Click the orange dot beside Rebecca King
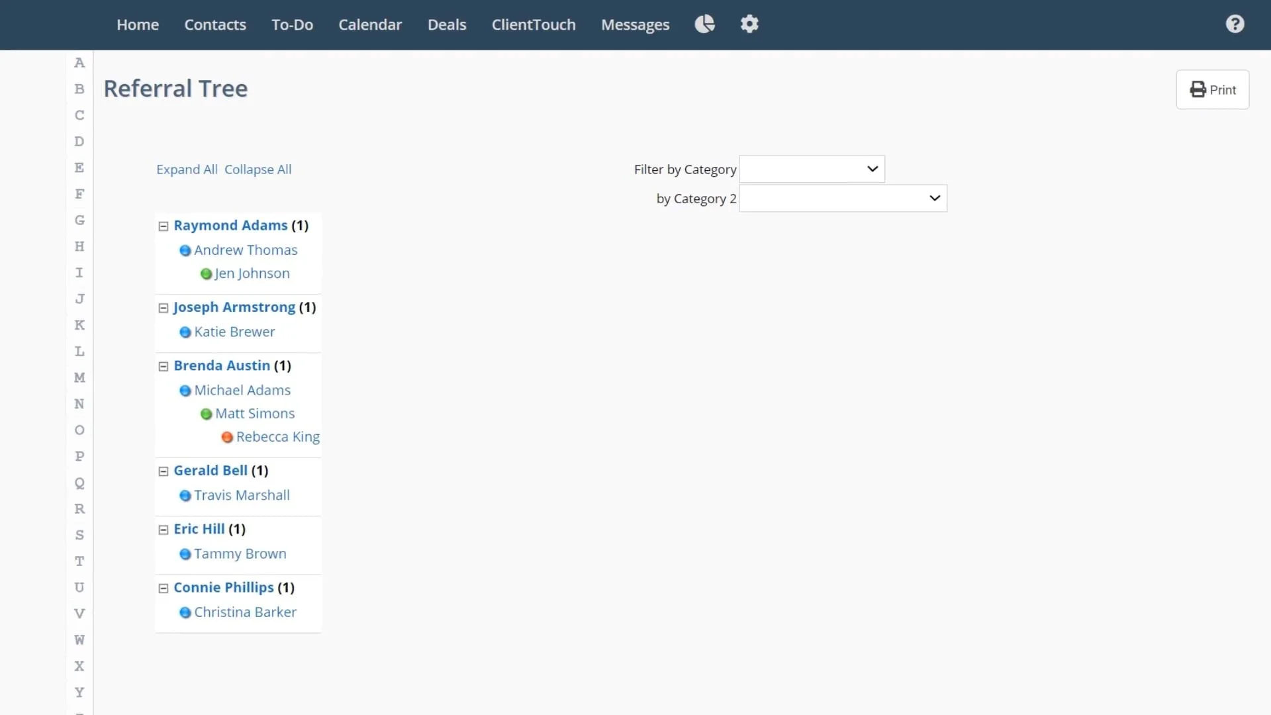The height and width of the screenshot is (715, 1271). [227, 438]
